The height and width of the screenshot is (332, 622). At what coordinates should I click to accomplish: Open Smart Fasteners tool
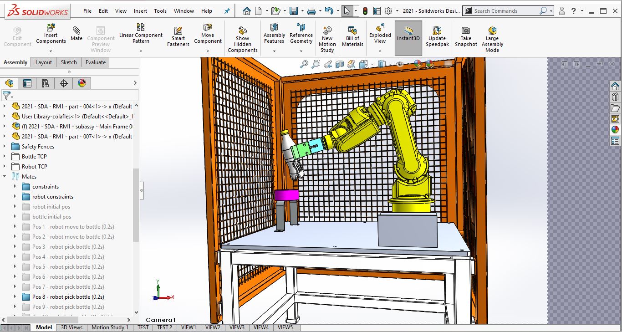coord(178,36)
